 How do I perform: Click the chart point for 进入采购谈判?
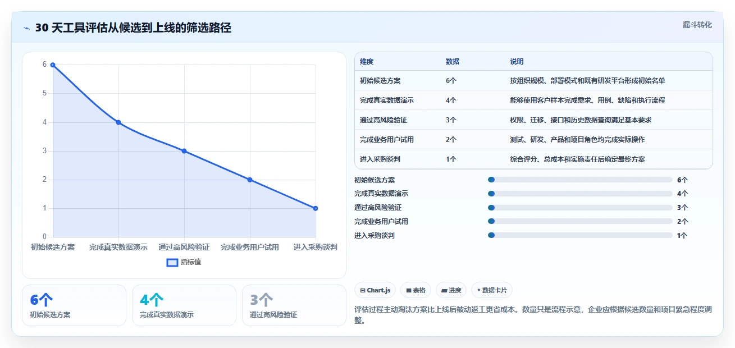316,208
